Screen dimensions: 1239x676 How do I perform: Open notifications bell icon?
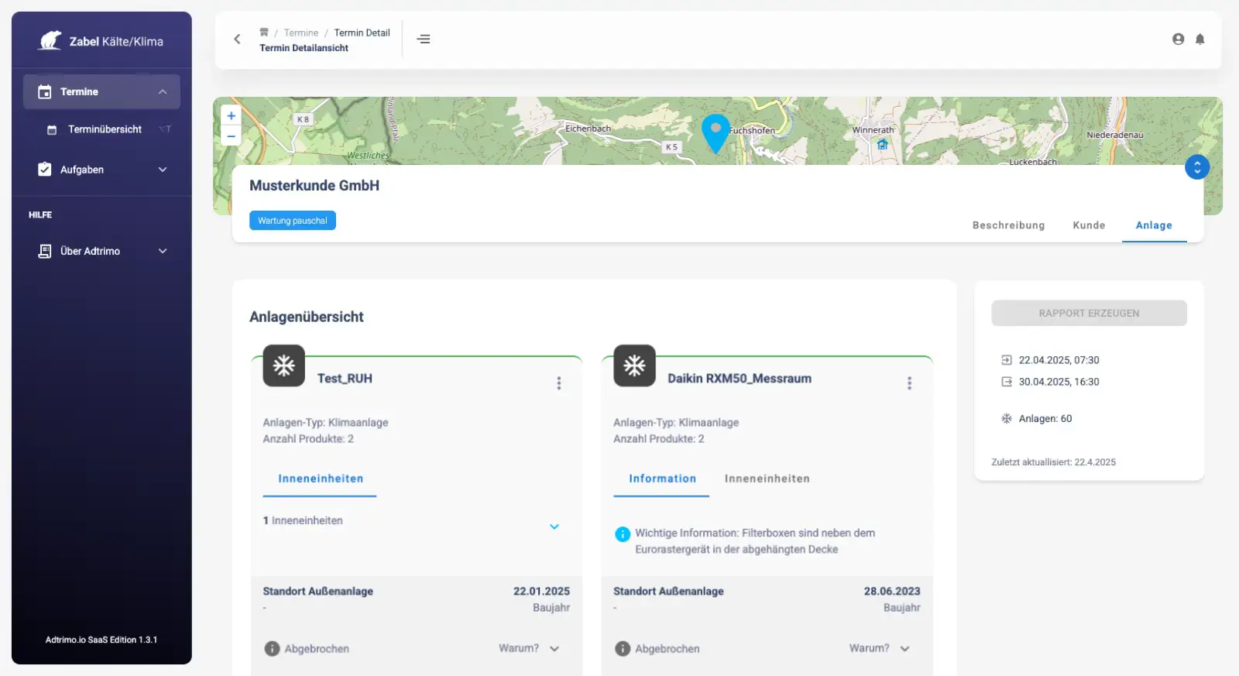[1200, 39]
